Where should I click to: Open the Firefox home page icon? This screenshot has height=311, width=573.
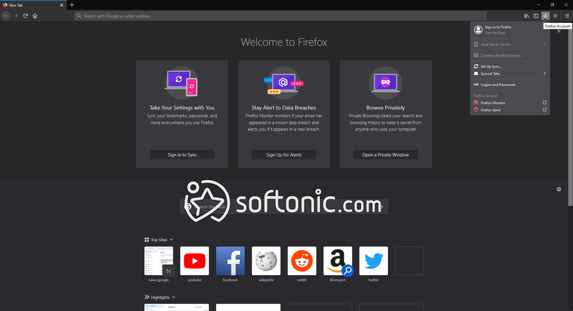pos(35,16)
